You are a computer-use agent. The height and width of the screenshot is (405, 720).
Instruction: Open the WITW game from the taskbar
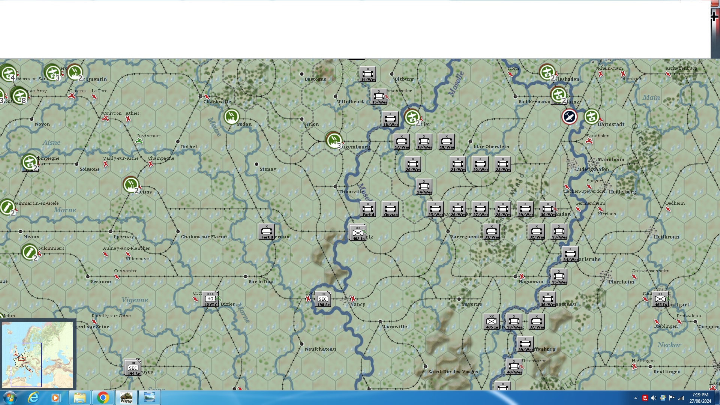126,397
